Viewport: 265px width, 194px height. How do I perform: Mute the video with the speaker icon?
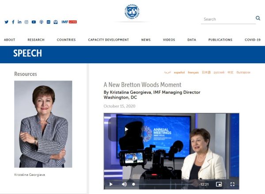click(124, 184)
